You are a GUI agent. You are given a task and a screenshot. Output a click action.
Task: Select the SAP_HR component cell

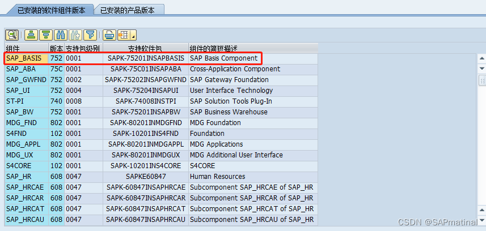(x=27, y=177)
